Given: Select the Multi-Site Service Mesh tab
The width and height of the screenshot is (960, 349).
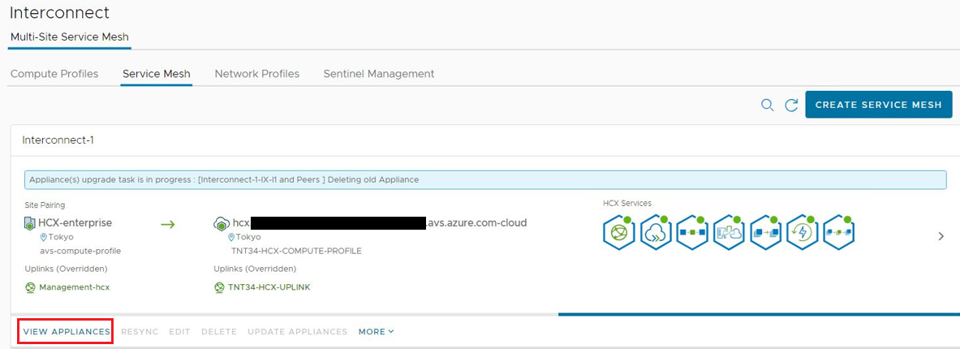Looking at the screenshot, I should 70,37.
